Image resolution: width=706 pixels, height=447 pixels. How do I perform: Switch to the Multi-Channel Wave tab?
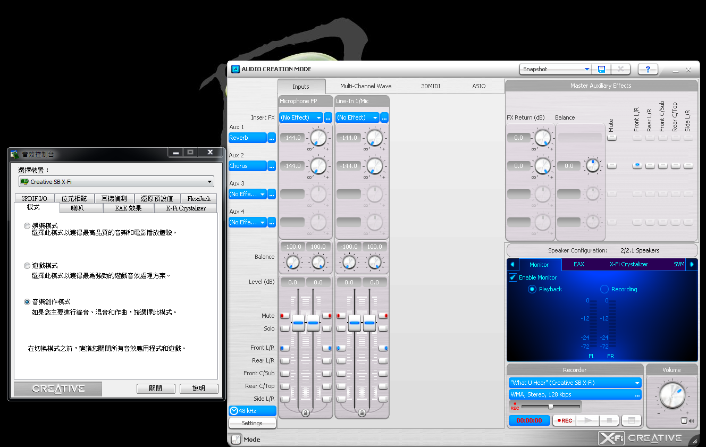click(366, 86)
